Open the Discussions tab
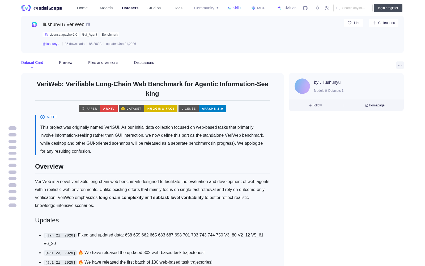 (x=144, y=63)
